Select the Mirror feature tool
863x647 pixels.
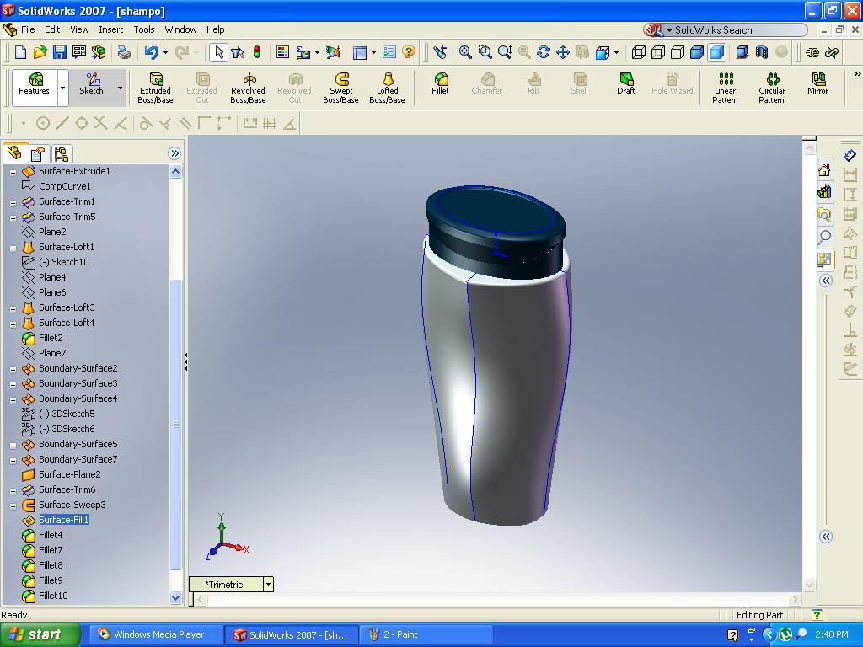(x=817, y=84)
